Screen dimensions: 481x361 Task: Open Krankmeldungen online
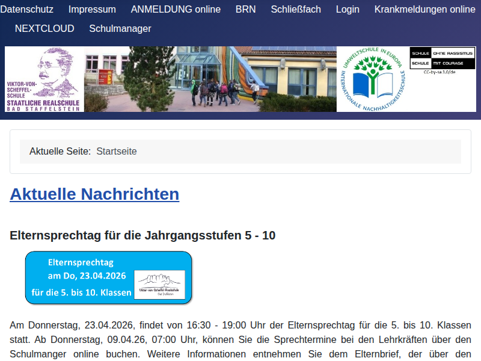(424, 10)
